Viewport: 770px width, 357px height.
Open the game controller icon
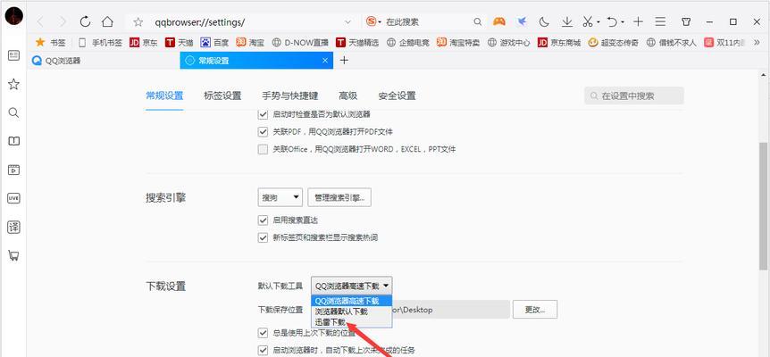point(499,21)
